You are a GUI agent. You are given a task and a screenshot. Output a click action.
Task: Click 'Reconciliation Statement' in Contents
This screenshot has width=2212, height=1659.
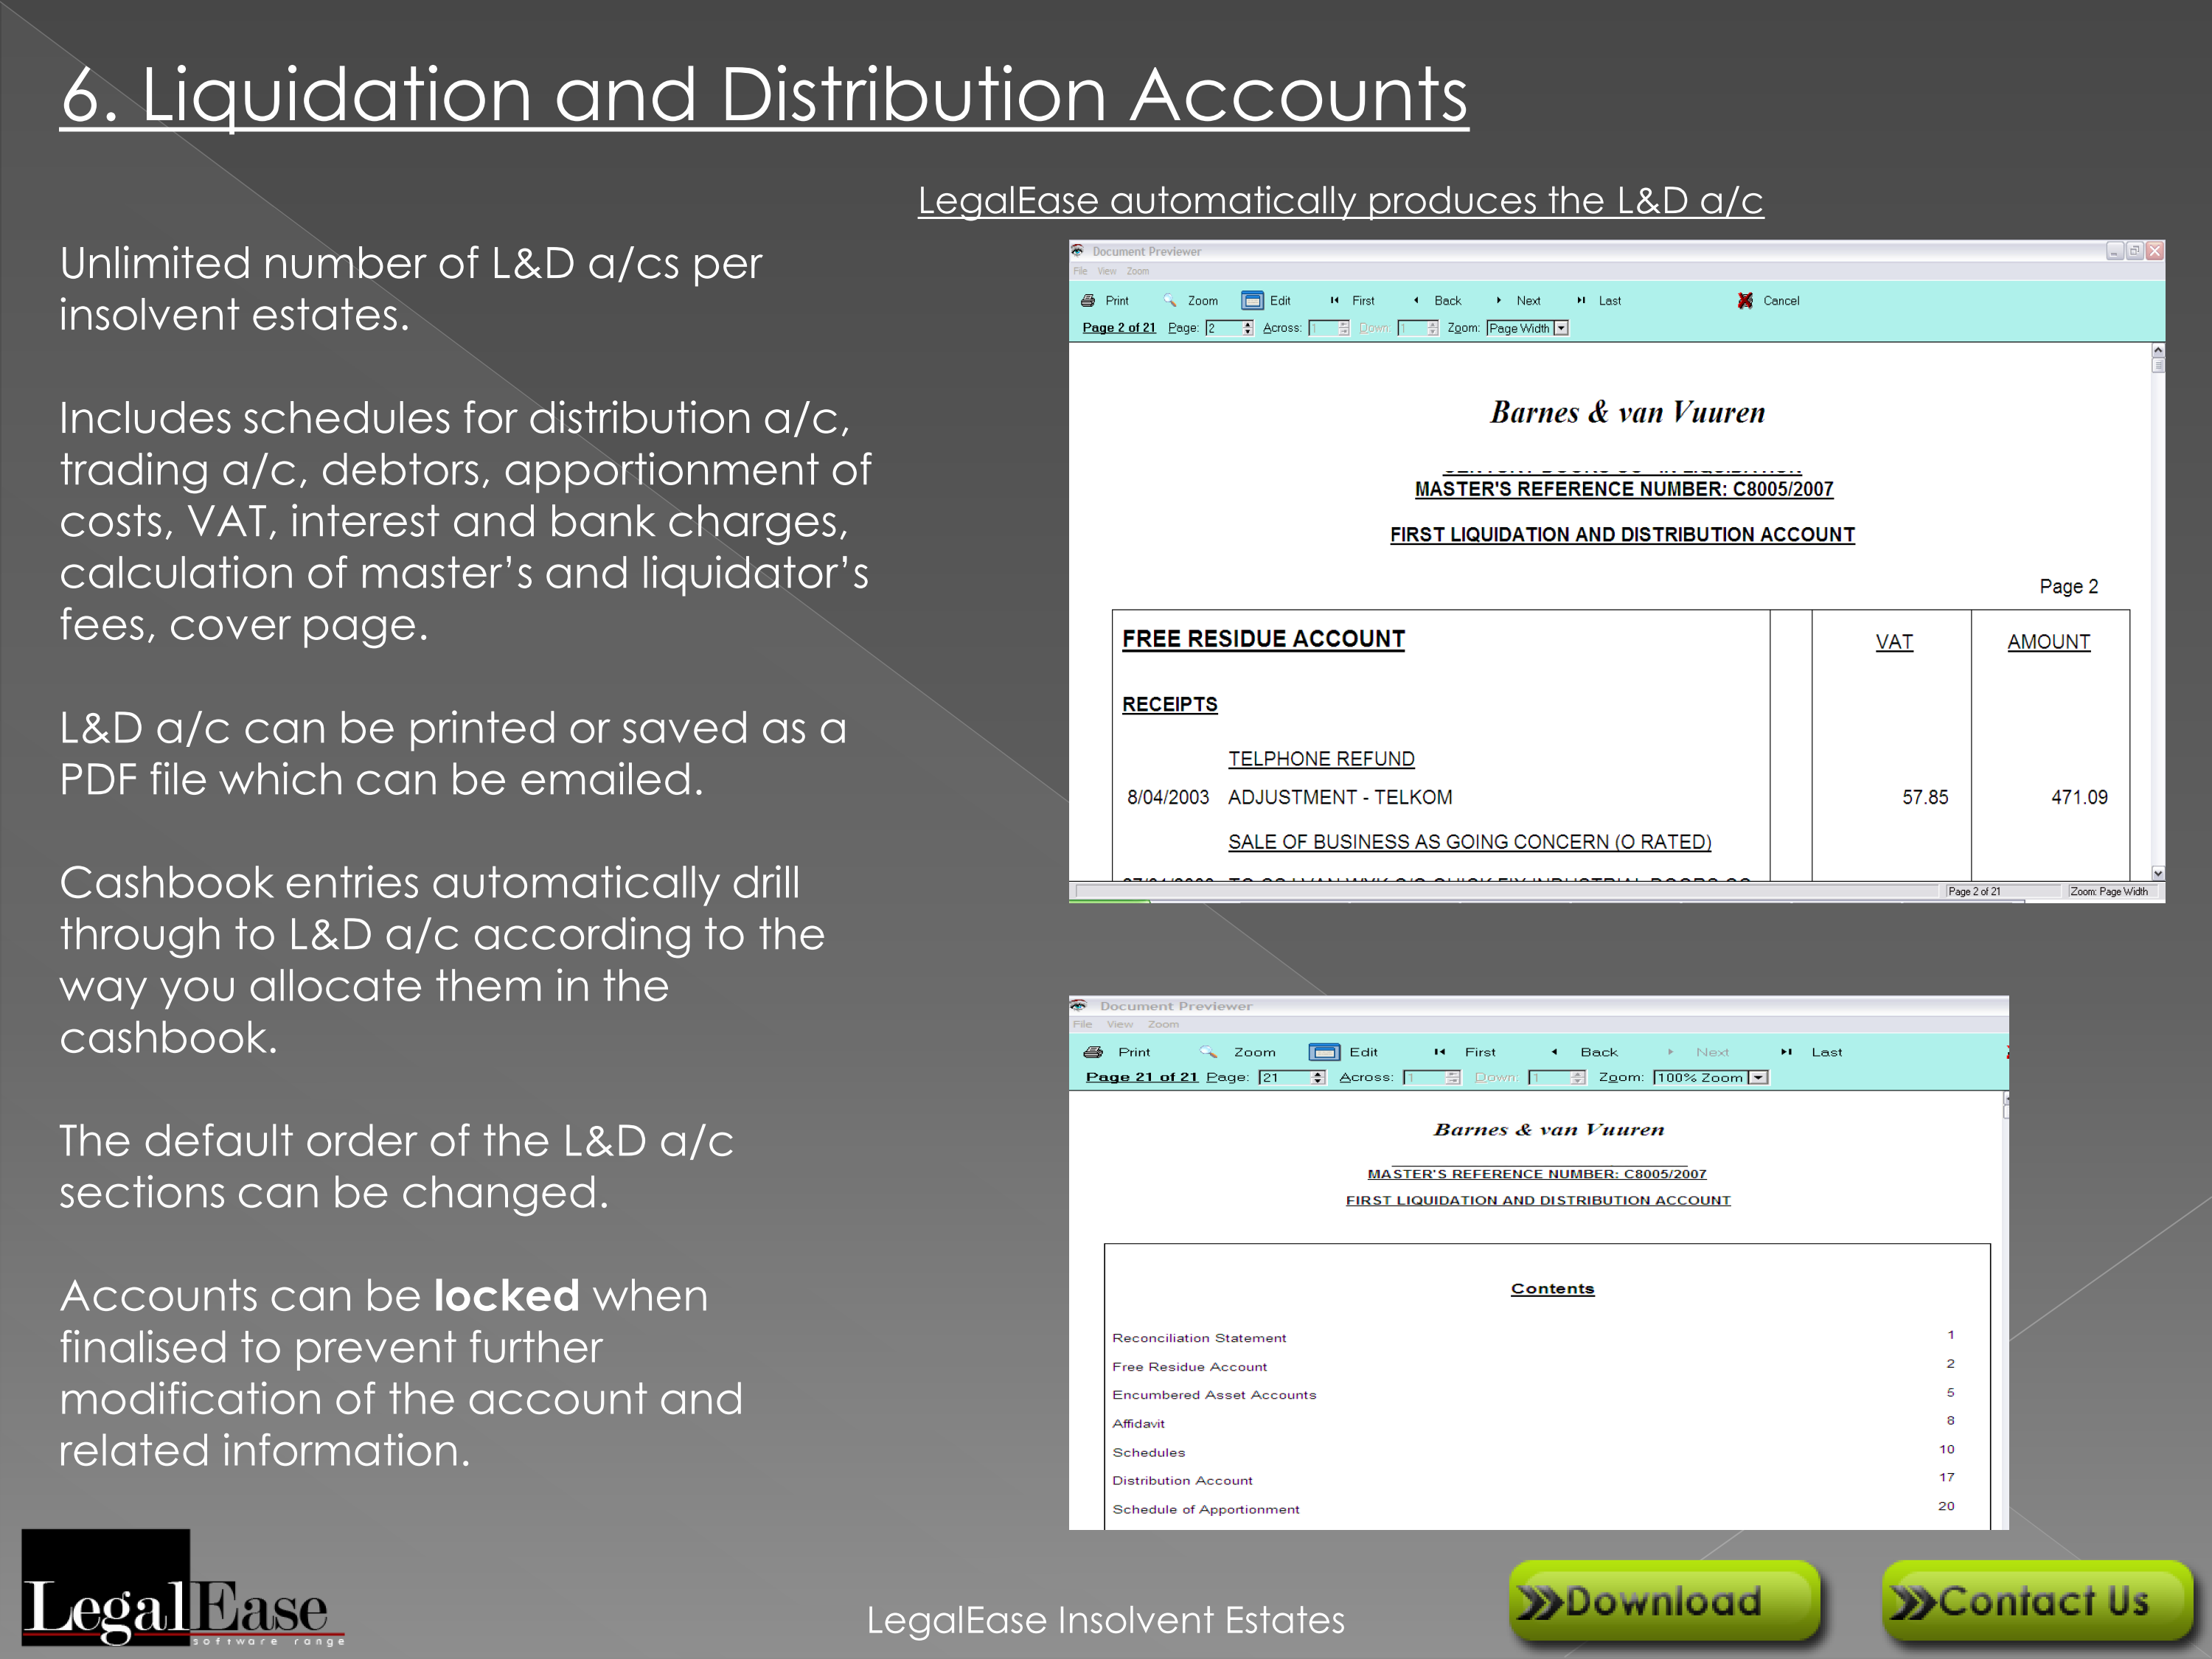1199,1338
